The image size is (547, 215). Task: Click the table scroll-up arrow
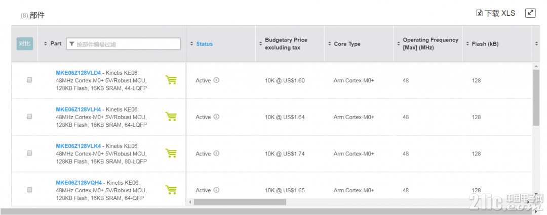pos(536,66)
